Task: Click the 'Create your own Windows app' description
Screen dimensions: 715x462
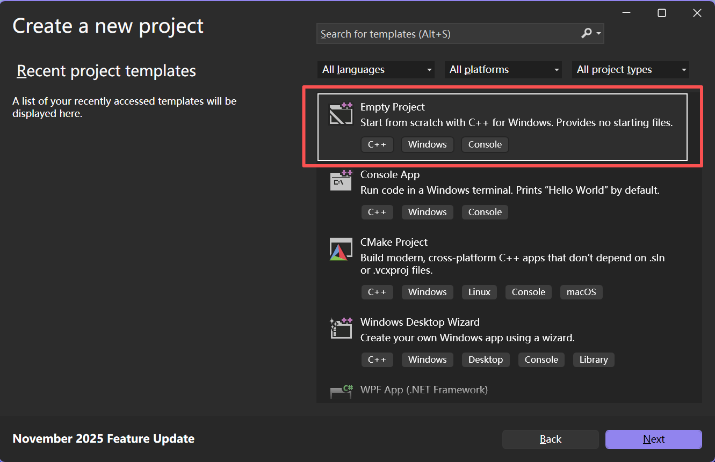Action: [x=467, y=338]
